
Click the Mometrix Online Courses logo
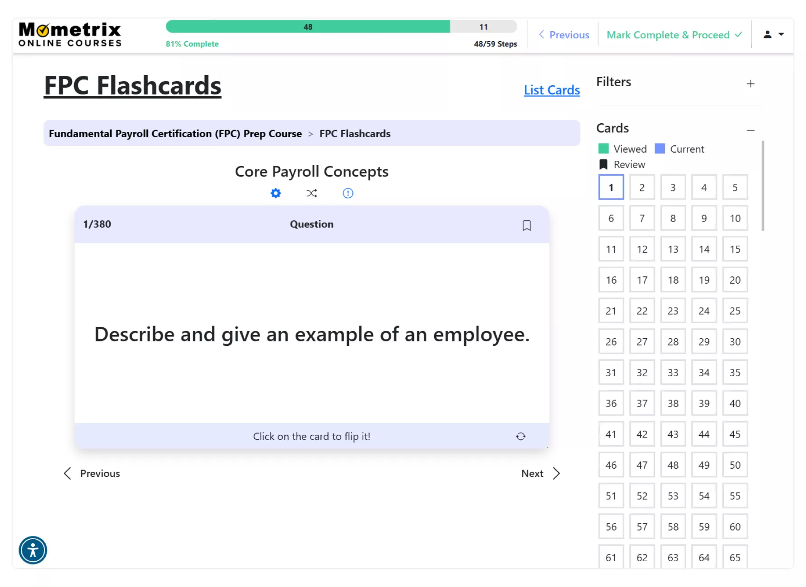[70, 35]
